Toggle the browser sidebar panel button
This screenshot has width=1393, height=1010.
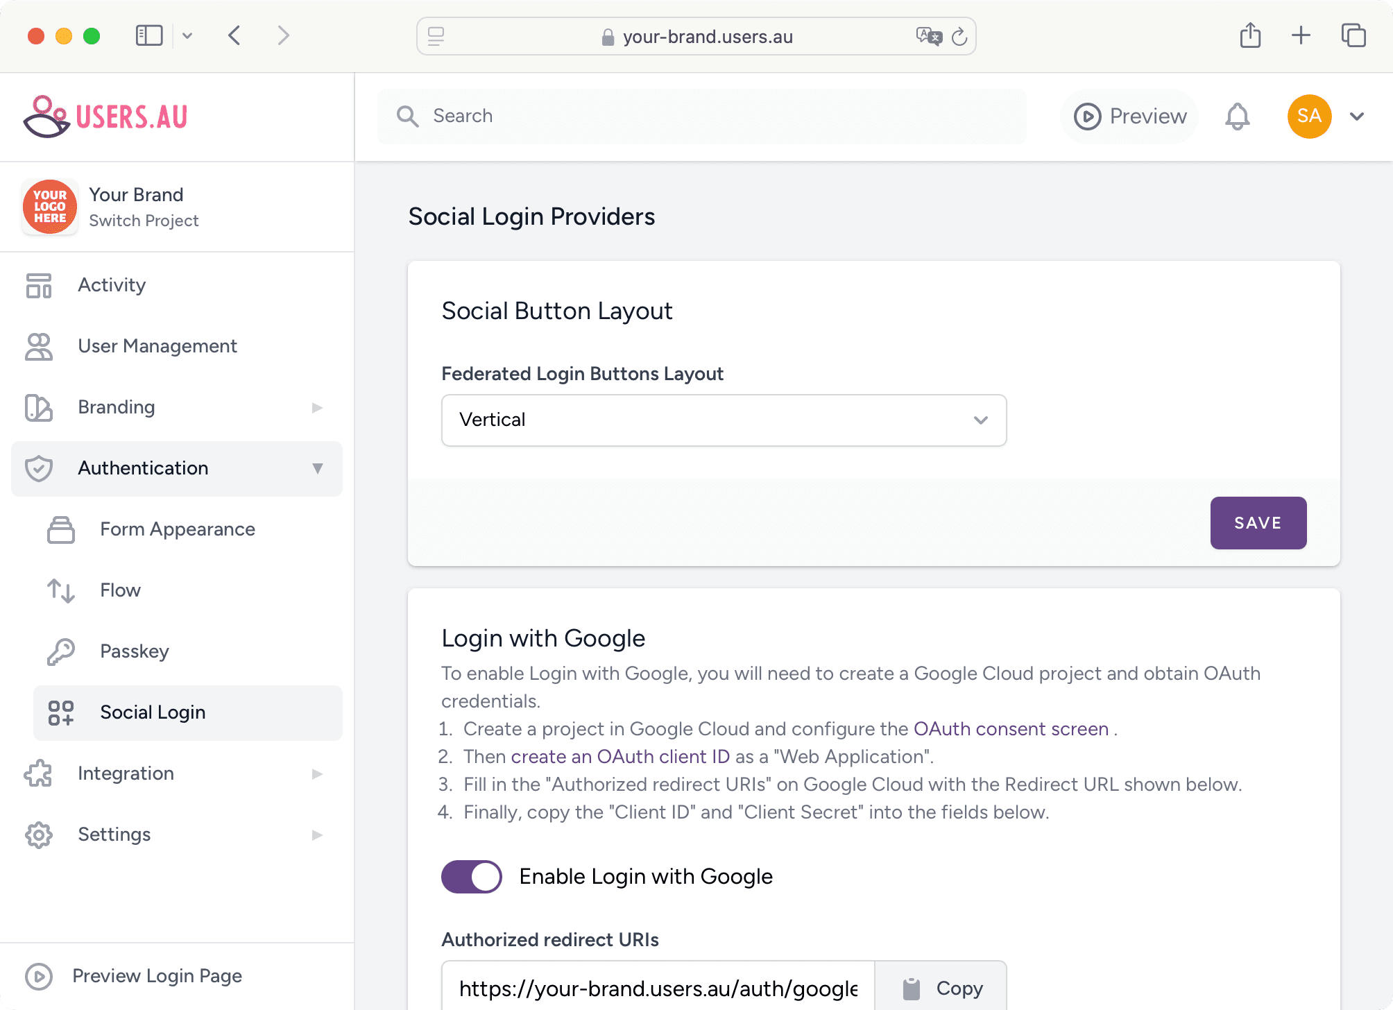coord(148,35)
